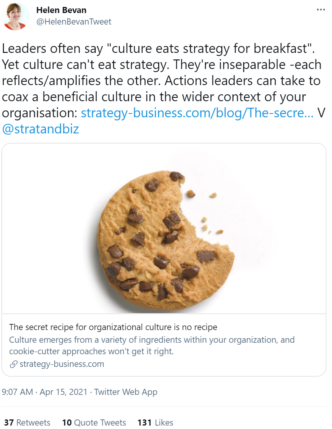The image size is (332, 429).
Task: Click Helen Bevan's profile avatar
Action: 15,16
